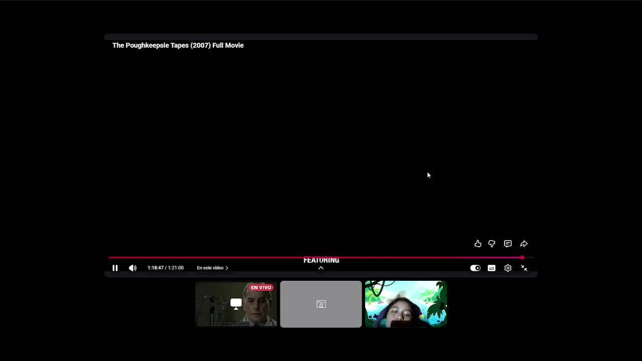Open the gray locked video thumbnail
This screenshot has height=361, width=642.
click(x=321, y=304)
